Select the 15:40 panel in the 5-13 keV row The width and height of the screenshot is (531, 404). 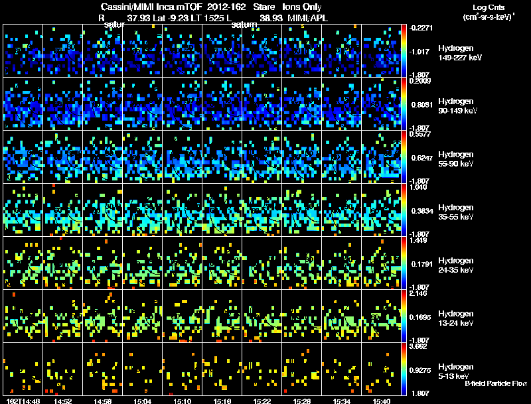click(x=381, y=369)
